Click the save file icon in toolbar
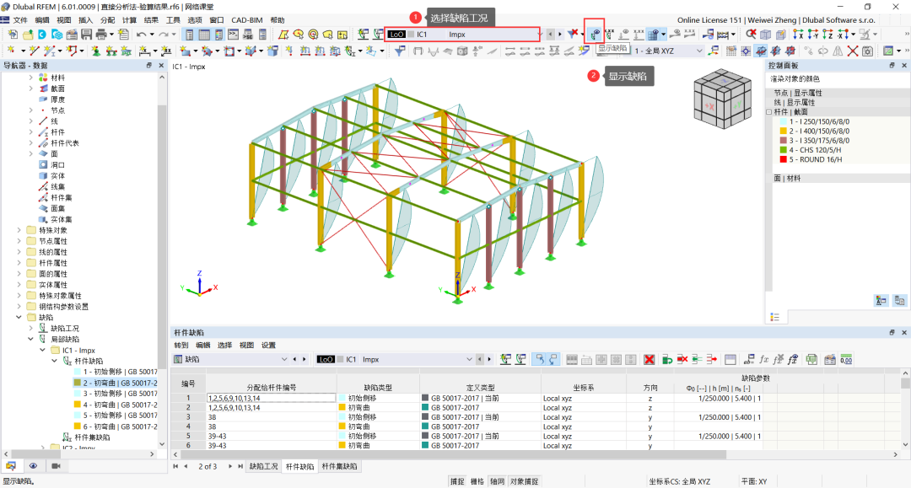The width and height of the screenshot is (911, 488). pyautogui.click(x=86, y=35)
